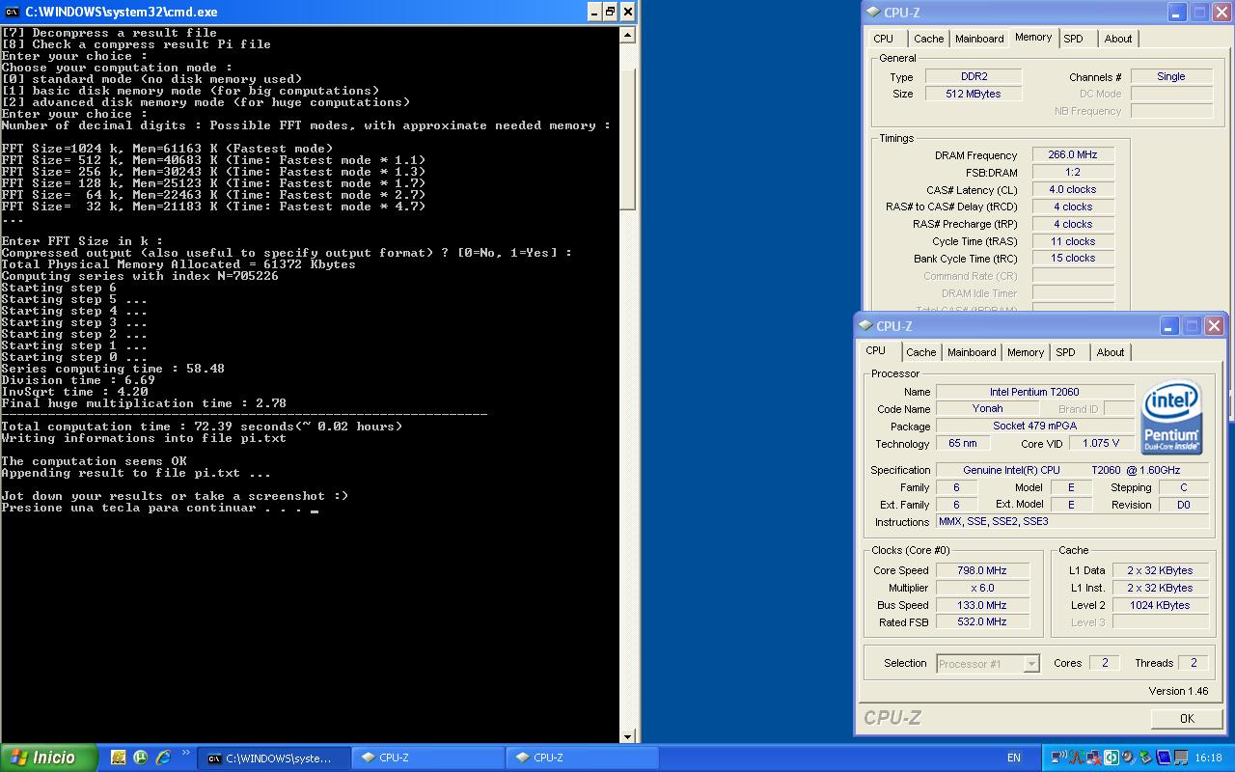Click the cmd scrollbar up arrow
1235x772 pixels.
627,35
